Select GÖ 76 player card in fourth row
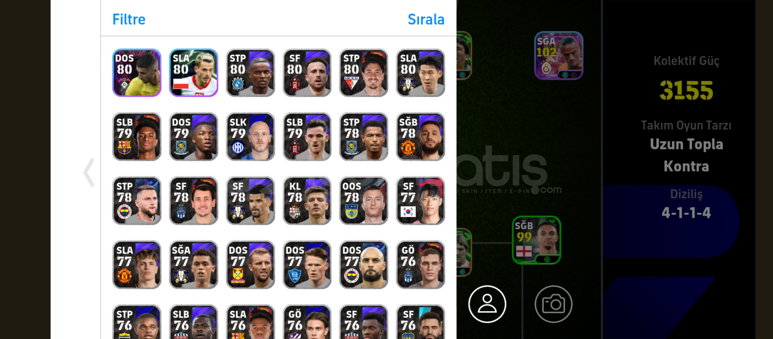Viewport: 773px width, 339px height. 420,265
